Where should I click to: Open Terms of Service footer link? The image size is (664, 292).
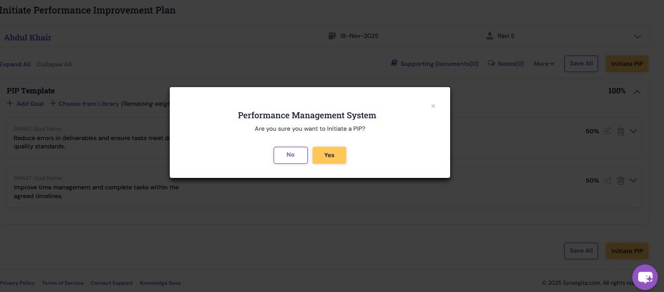tap(62, 283)
